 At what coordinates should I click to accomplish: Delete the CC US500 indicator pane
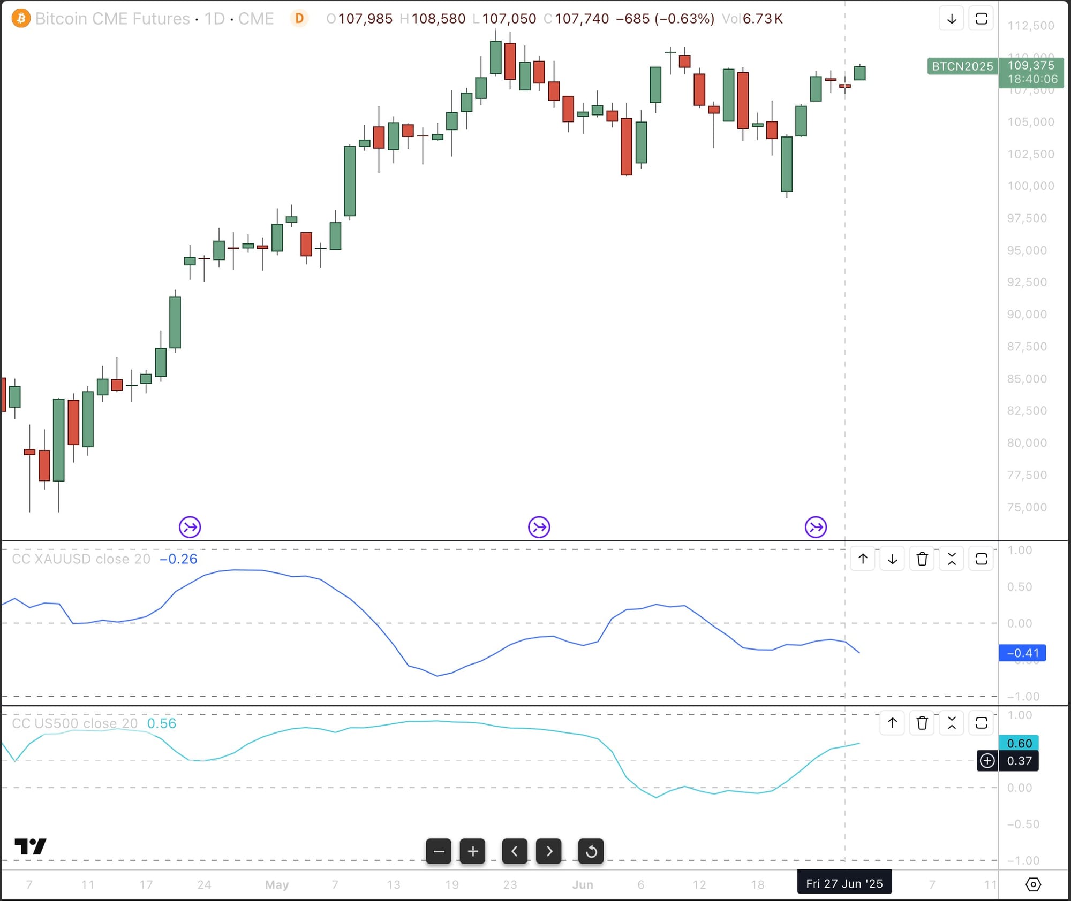[922, 723]
